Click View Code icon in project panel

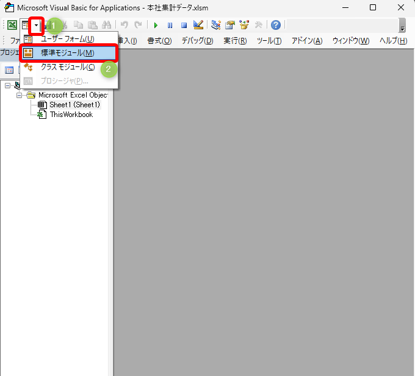pyautogui.click(x=9, y=70)
